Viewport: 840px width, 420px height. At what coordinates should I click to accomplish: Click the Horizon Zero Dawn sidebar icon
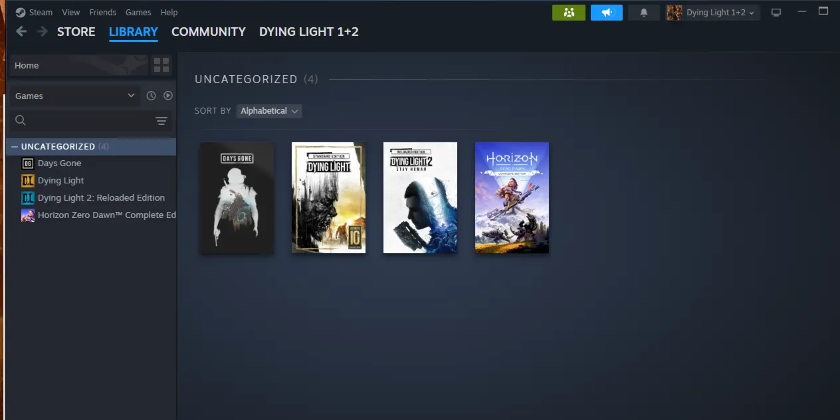coord(28,215)
